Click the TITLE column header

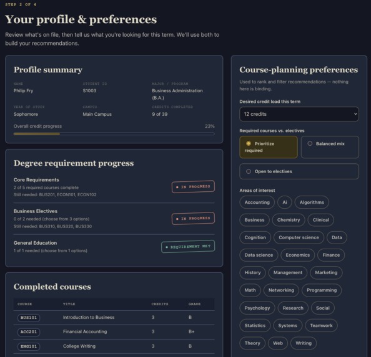tap(69, 304)
